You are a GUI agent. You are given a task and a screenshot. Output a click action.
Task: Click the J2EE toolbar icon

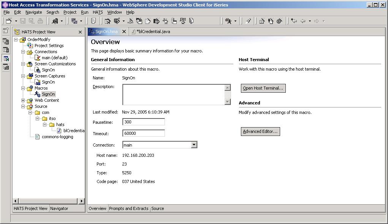(183, 21)
